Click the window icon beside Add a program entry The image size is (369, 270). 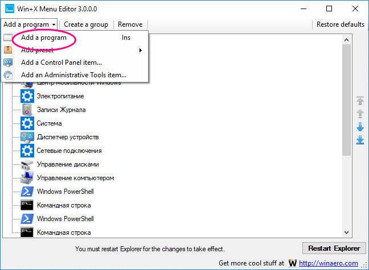[x=8, y=38]
